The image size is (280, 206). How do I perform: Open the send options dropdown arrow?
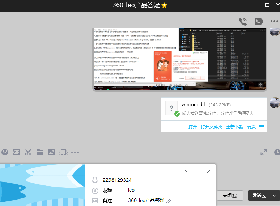(x=275, y=196)
